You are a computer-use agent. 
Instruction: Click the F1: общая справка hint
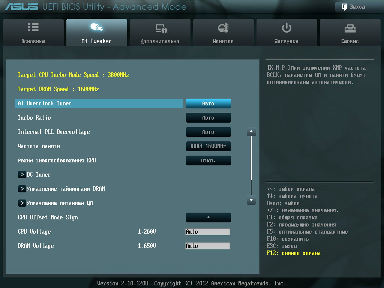[x=292, y=217]
